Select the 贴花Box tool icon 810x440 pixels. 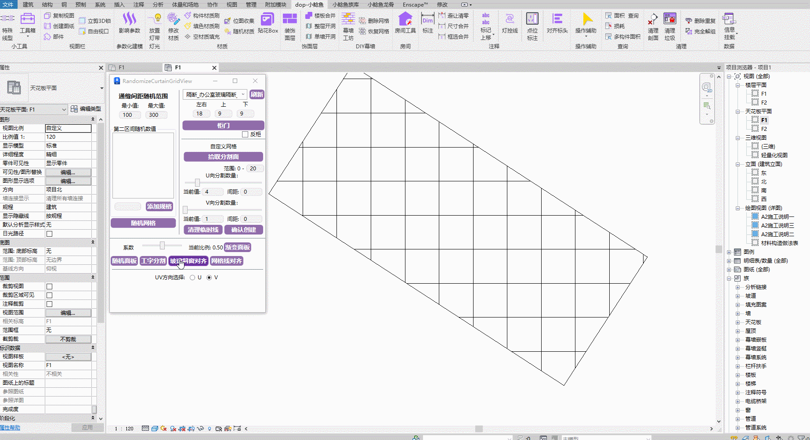268,19
